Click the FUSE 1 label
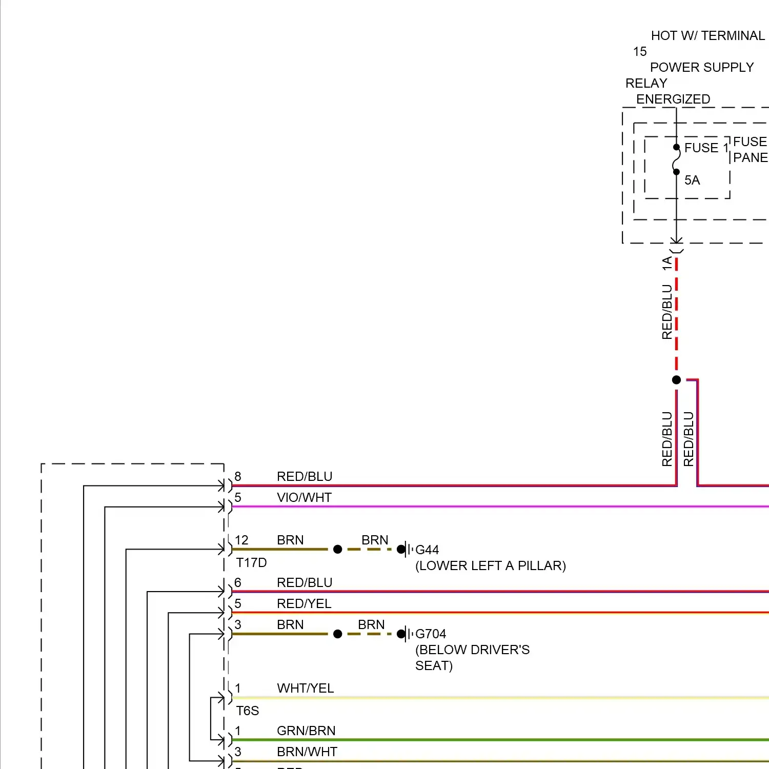 pos(706,148)
